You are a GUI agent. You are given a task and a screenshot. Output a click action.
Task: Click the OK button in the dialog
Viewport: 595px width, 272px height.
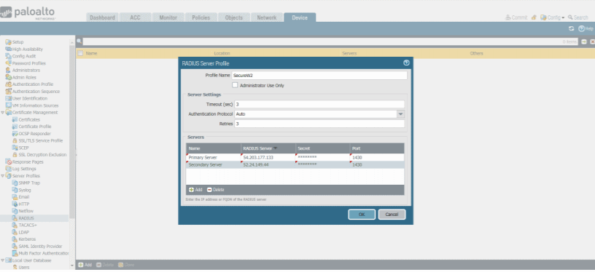362,215
